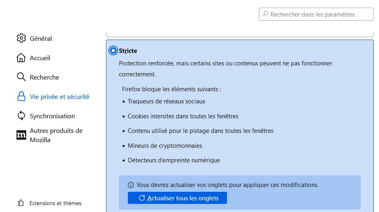Switch to Synchronisation settings

click(52, 116)
